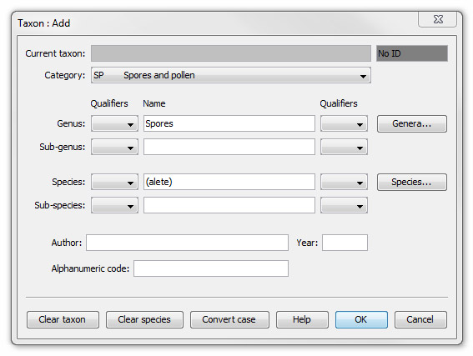Open the Category dropdown for Spores and pollen
The image size is (473, 356).
pos(231,75)
